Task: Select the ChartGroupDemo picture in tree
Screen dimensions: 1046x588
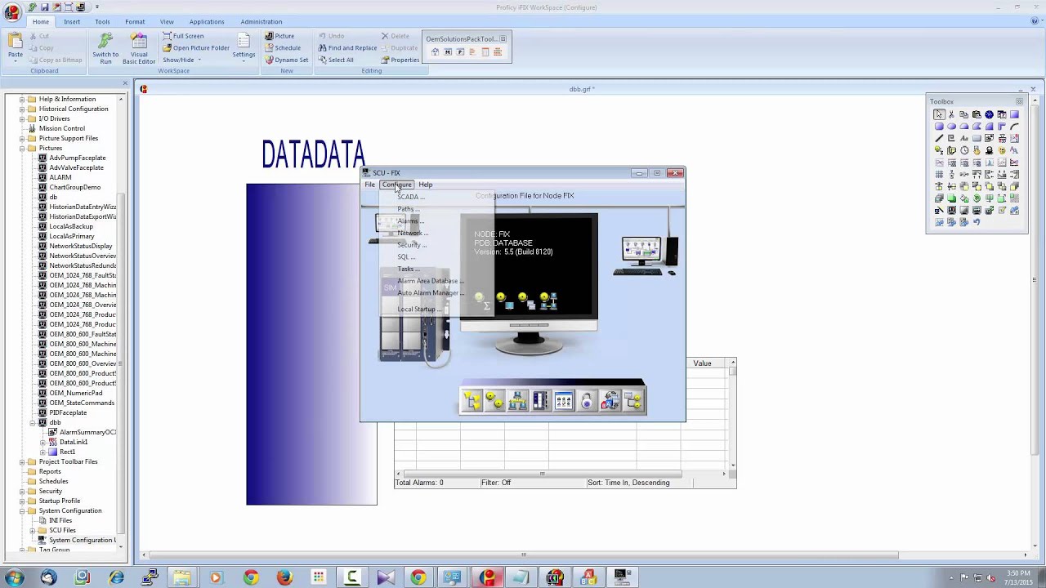Action: coord(74,187)
